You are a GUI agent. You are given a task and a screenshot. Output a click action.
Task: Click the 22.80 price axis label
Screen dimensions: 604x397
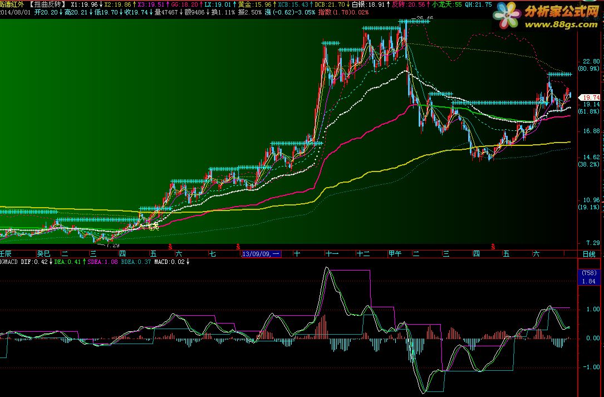(591, 61)
